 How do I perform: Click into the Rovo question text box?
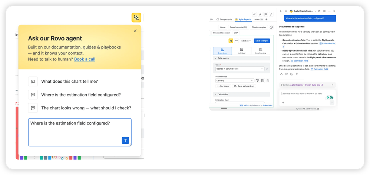[80, 132]
